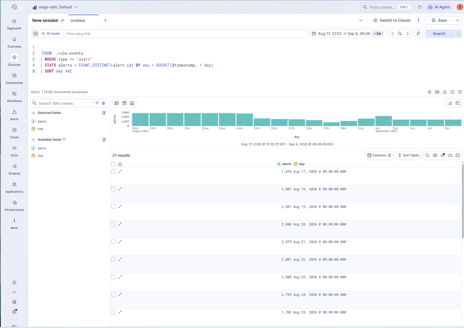Click the star icon above results

[x=445, y=92]
